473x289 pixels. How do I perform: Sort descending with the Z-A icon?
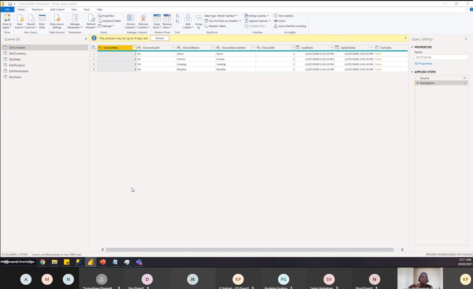(177, 21)
